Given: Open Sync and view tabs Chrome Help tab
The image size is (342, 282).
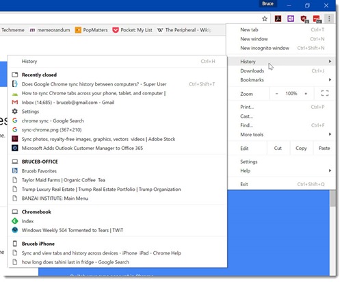Looking at the screenshot, I should [x=118, y=253].
